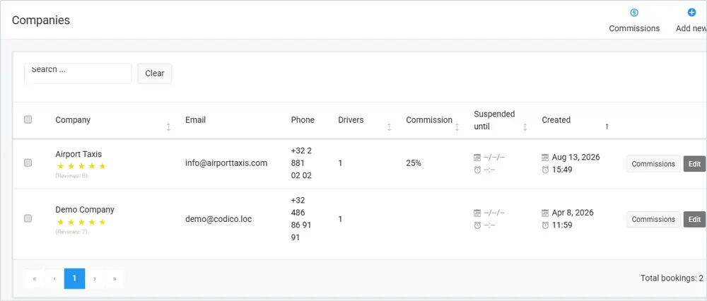Sort by Company column arrows
Viewport: 707px width, 301px height.
tap(169, 127)
